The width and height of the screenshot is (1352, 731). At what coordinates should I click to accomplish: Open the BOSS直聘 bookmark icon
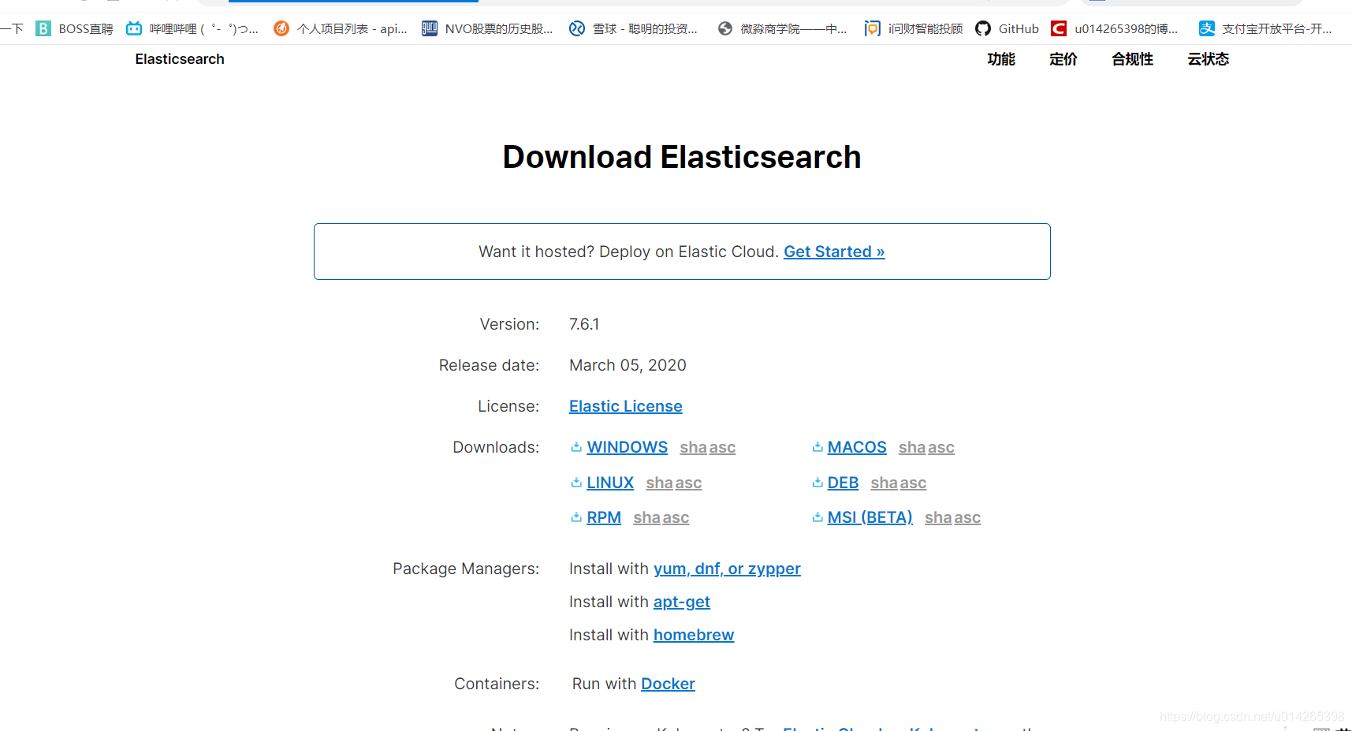point(43,28)
